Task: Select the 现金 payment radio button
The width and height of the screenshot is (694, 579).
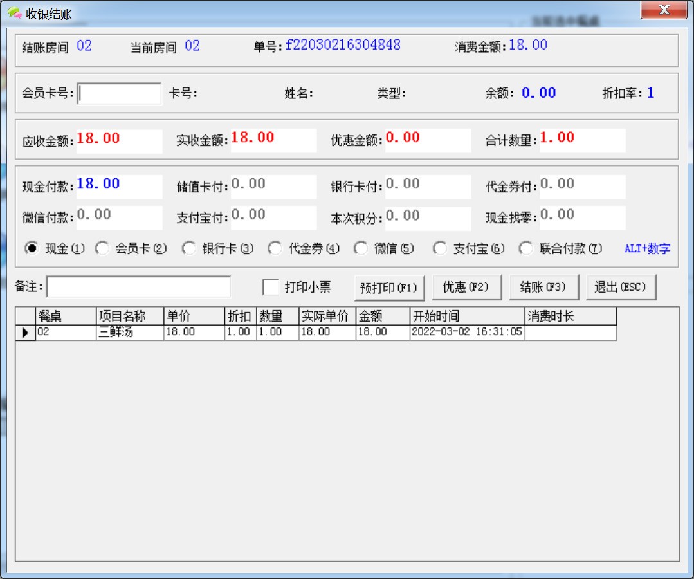Action: 31,249
